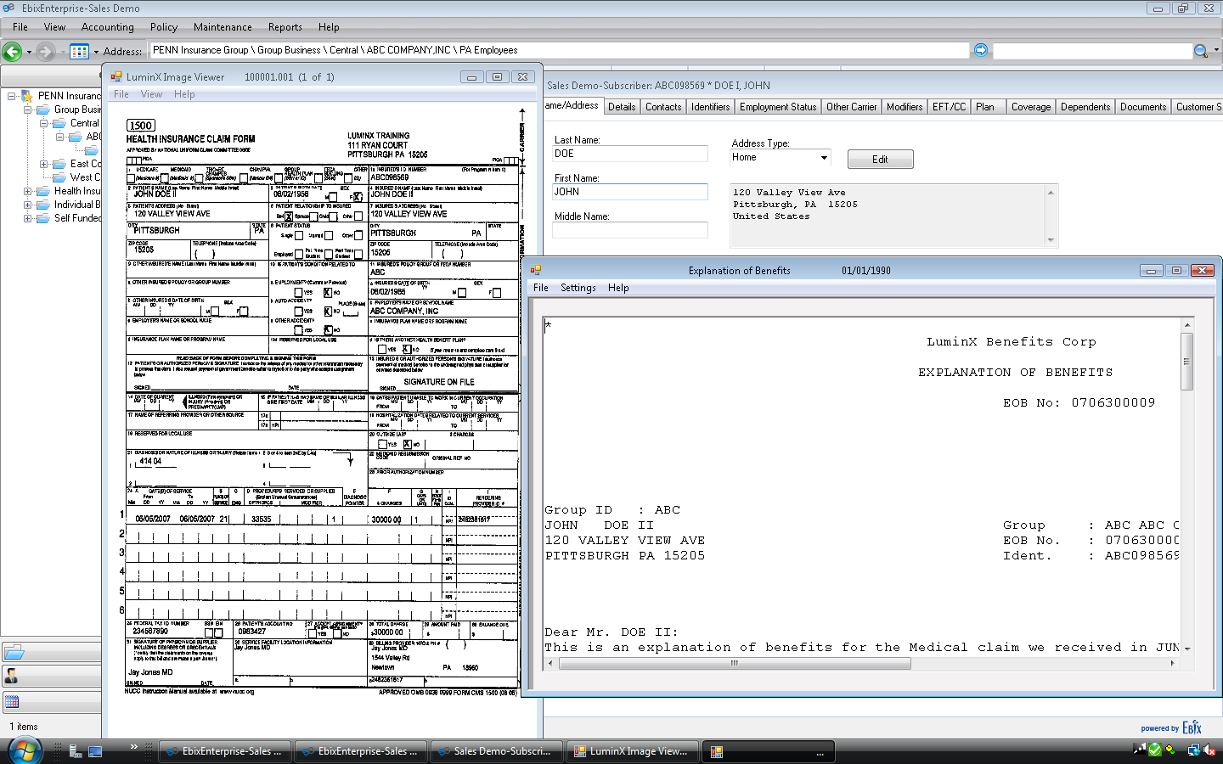Screen dimensions: 1223x764
Task: Select the Individual Business tree item label
Action: coord(77,205)
